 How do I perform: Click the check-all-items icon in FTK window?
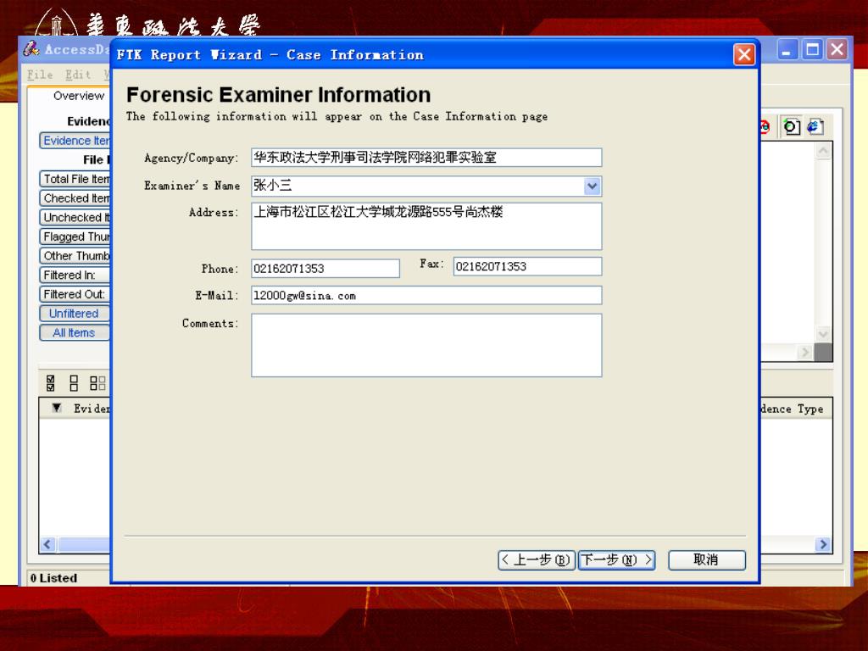50,382
